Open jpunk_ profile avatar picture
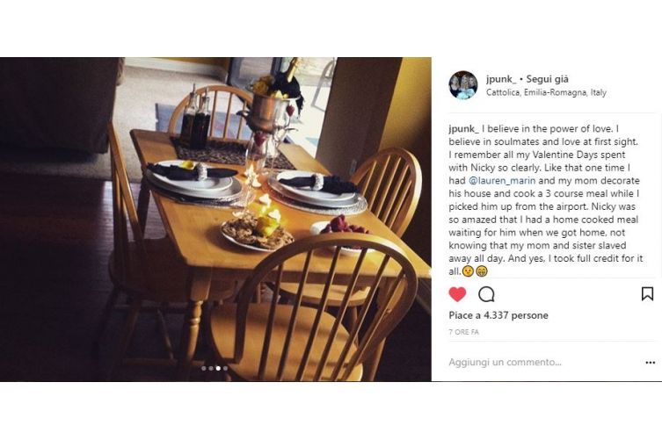 [x=463, y=85]
